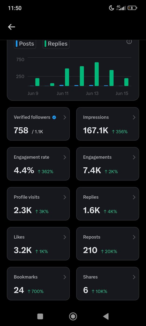Open the Shares metric card
This screenshot has height=326, width=146.
tap(108, 284)
